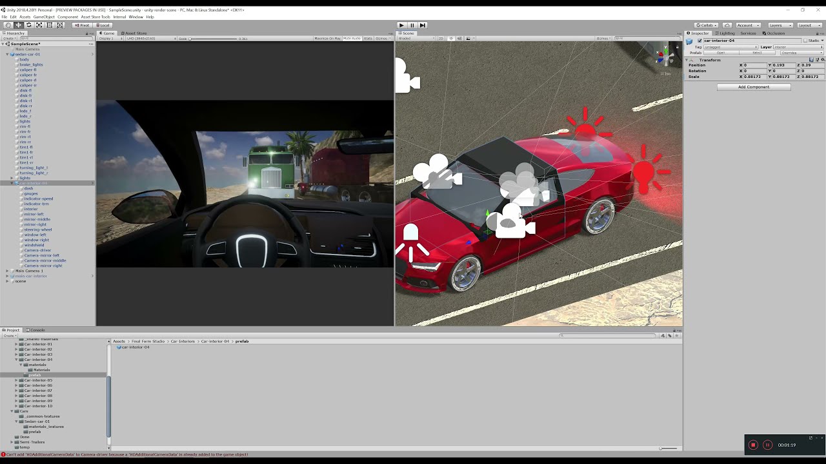Switch to the Occlusion tab

[774, 33]
